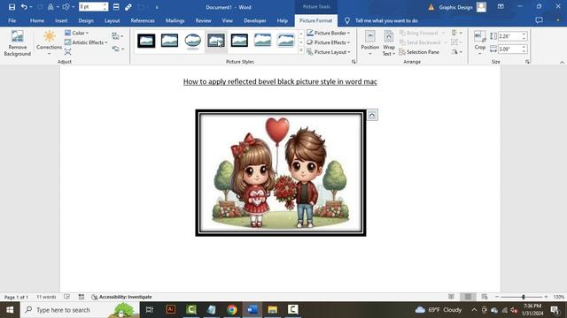Click the Layout Options icon beside the picture
This screenshot has height=318, width=567.
(x=372, y=115)
